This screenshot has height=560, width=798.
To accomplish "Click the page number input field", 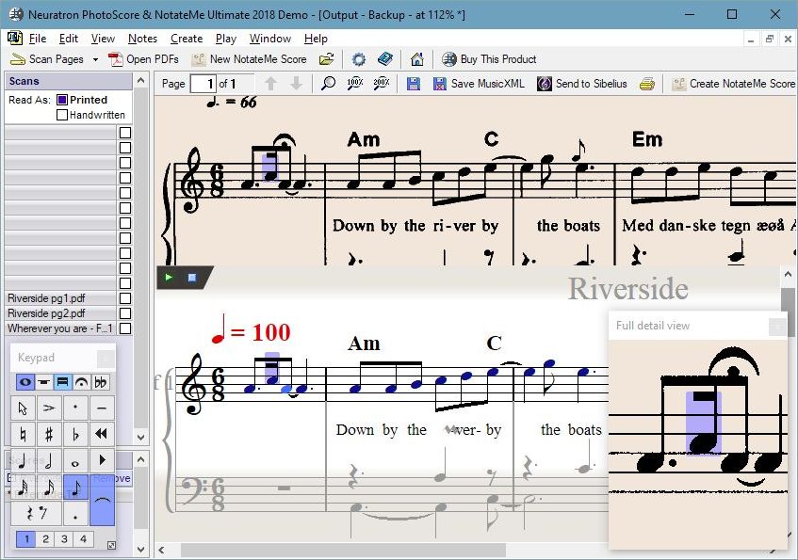I will coord(204,84).
